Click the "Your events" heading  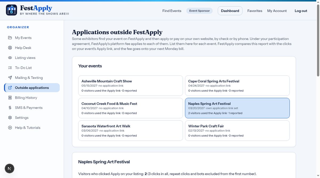point(90,66)
